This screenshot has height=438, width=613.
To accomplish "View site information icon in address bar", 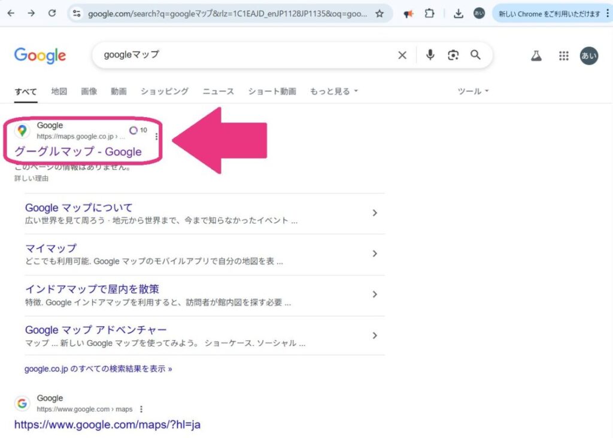I will [77, 14].
